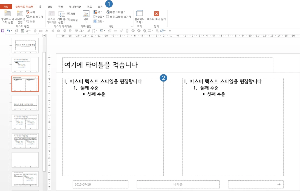
Task: Click the rotate triangle icon
Action: [81, 31]
